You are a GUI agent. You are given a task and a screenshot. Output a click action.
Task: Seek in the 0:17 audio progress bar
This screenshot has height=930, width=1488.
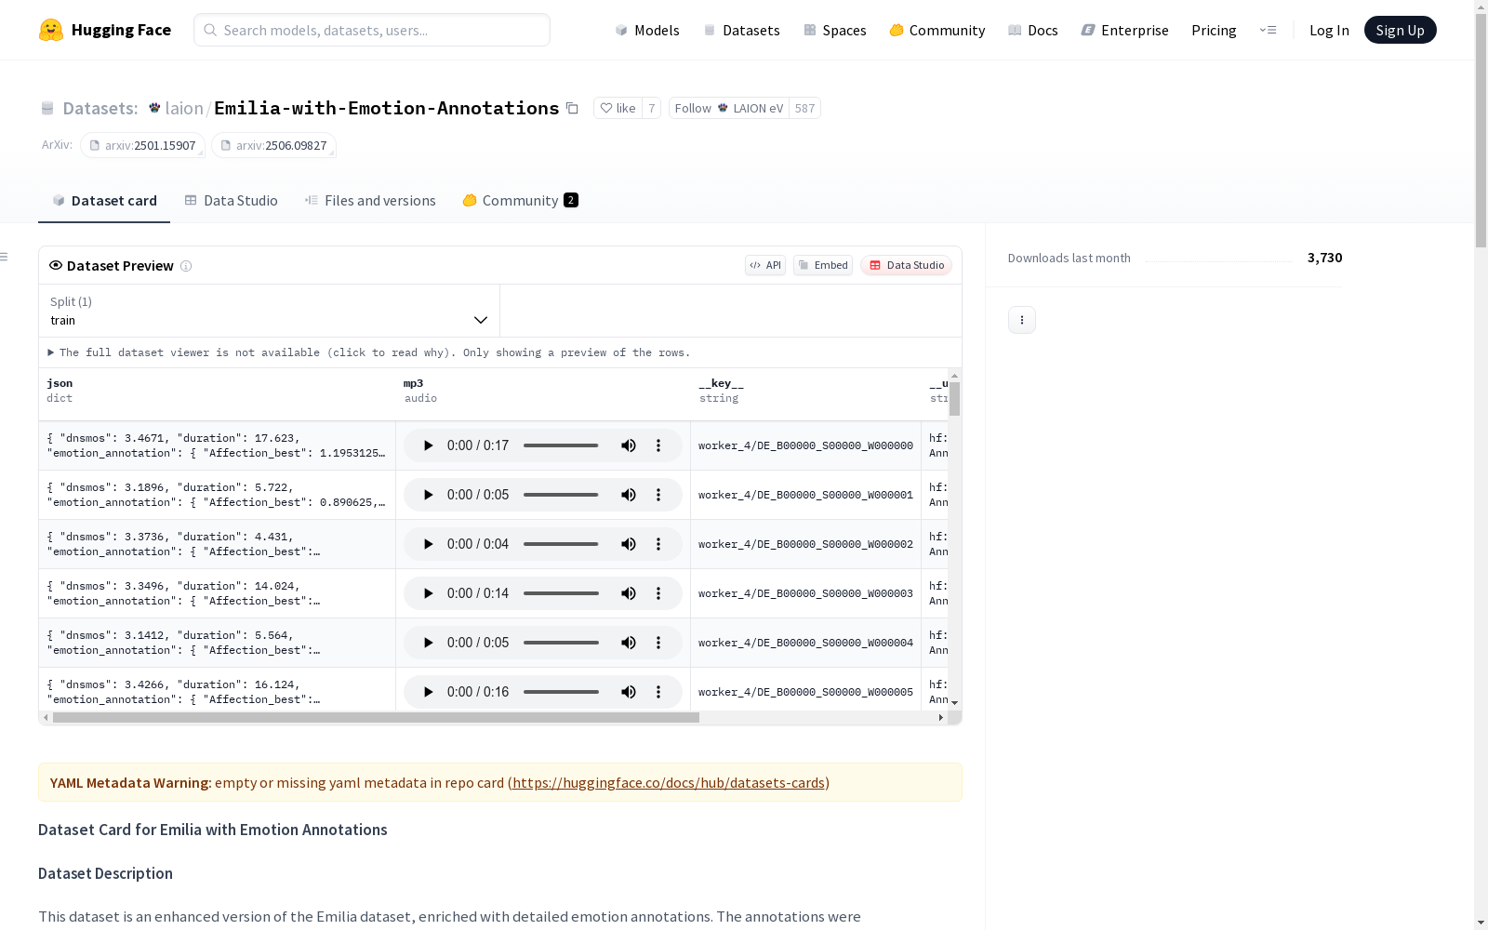pos(561,445)
